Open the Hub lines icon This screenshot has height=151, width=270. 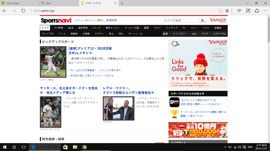coord(239,10)
